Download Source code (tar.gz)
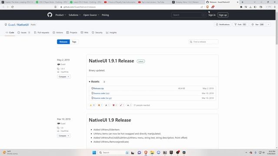This screenshot has height=156, width=278. [x=103, y=98]
